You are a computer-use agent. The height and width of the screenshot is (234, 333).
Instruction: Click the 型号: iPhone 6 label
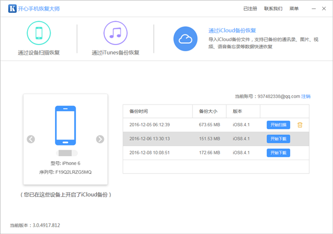[65, 163]
